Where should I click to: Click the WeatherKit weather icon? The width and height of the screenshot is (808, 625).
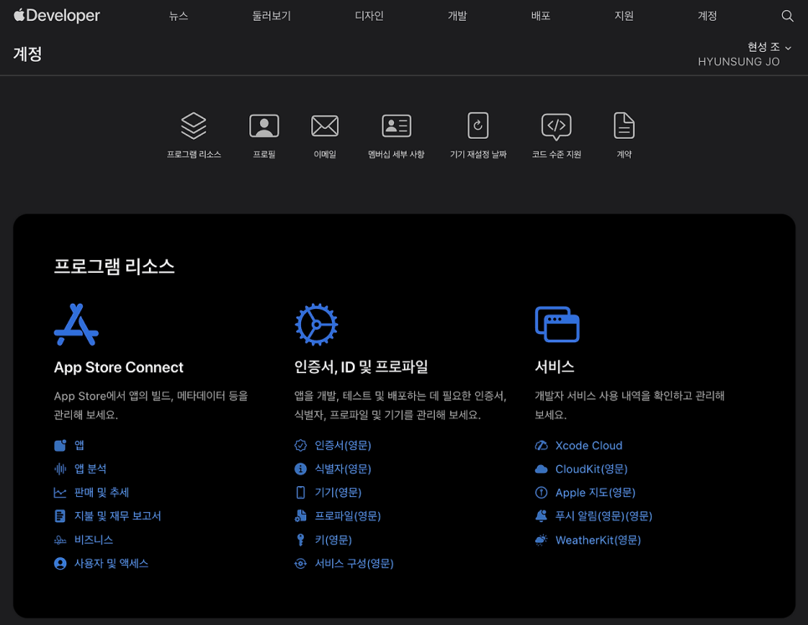click(541, 540)
